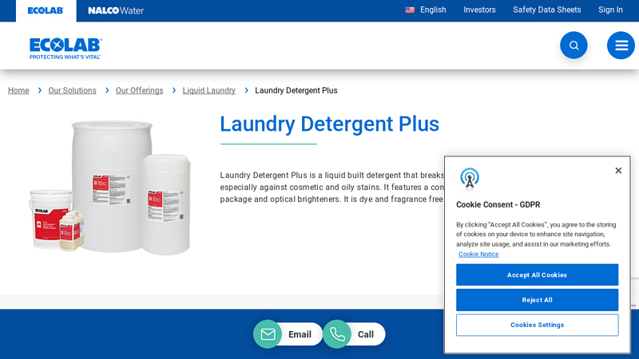Open Cookies Settings
The width and height of the screenshot is (639, 359).
coord(537,325)
